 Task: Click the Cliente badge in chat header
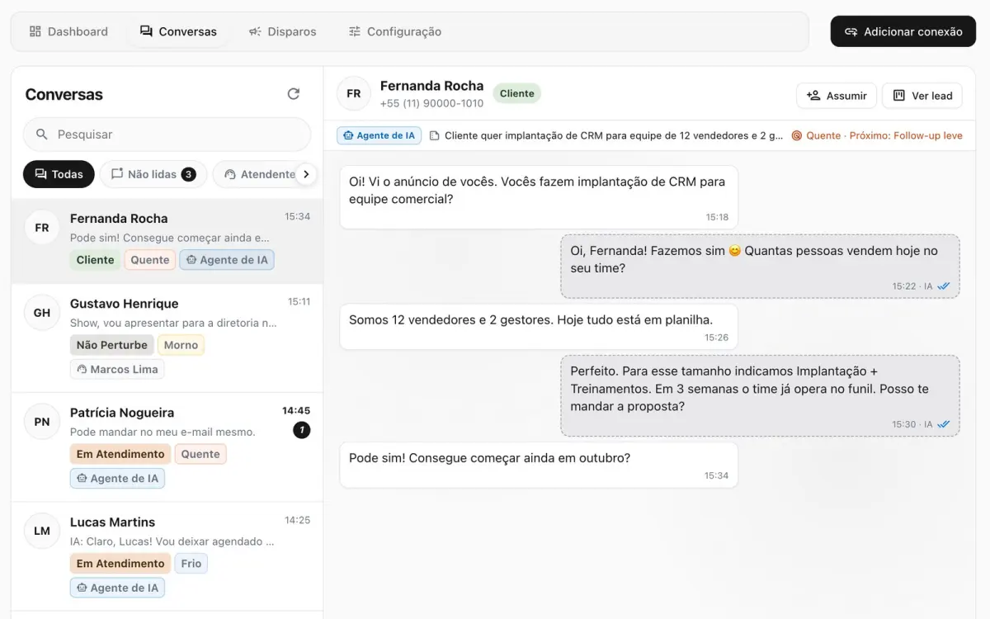[517, 93]
